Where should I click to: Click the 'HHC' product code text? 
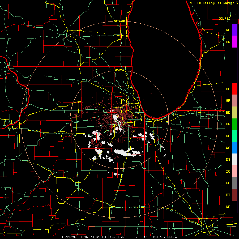tap(233, 16)
